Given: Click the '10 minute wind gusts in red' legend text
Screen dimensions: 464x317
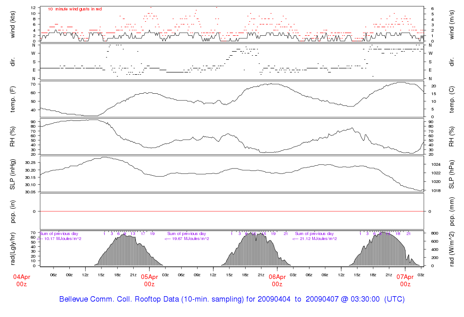Looking at the screenshot, I should (75, 9).
